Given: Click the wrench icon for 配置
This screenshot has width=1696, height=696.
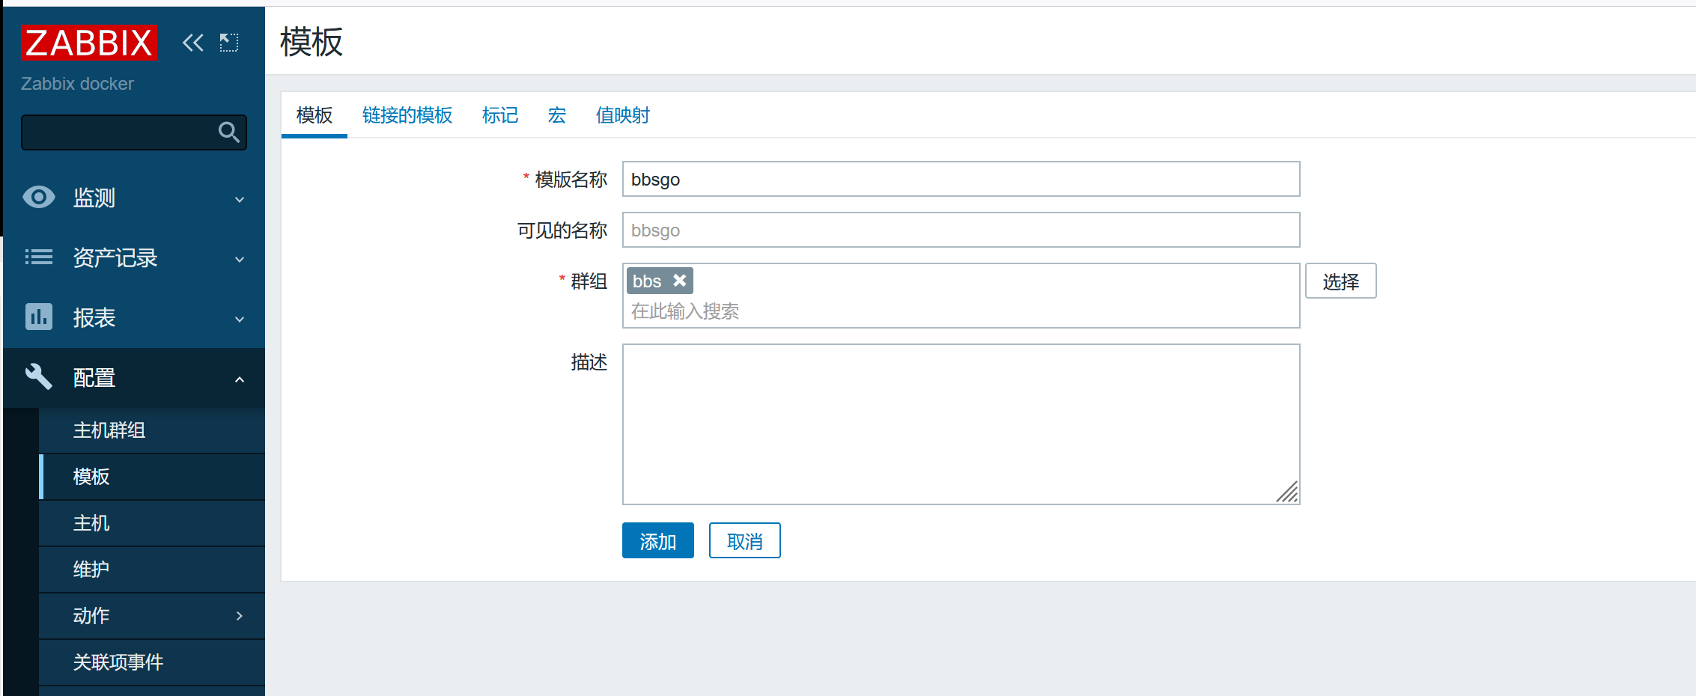Looking at the screenshot, I should point(39,377).
